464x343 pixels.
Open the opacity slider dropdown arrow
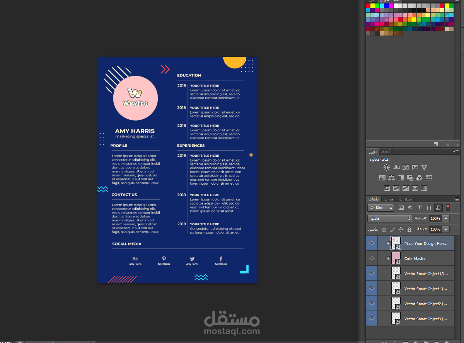click(446, 218)
